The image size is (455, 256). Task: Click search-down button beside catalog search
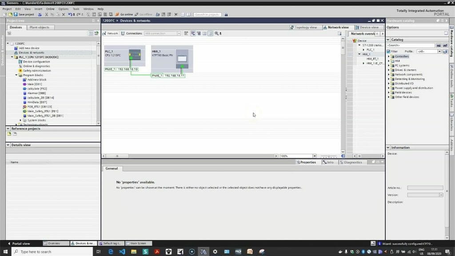pos(439,45)
